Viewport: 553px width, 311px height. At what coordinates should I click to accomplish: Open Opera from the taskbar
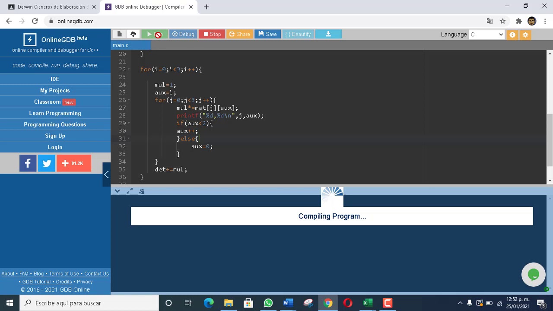coord(348,303)
